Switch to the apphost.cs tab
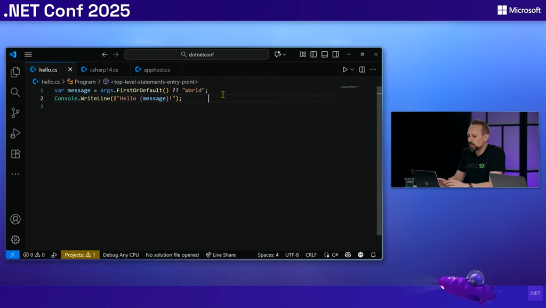 point(156,70)
